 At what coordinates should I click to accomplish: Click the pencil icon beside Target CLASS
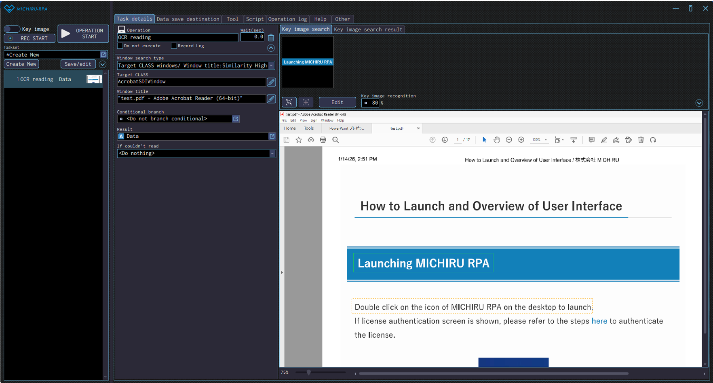point(271,82)
